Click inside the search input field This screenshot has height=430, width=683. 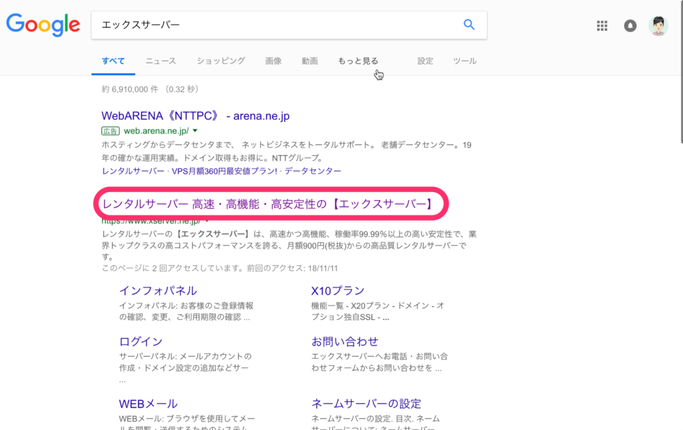[267, 25]
